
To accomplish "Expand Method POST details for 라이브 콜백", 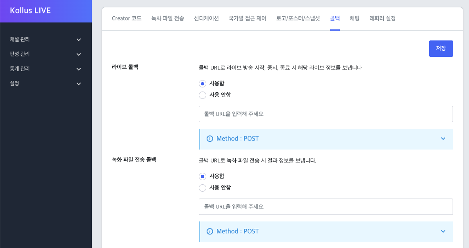I will (x=443, y=139).
